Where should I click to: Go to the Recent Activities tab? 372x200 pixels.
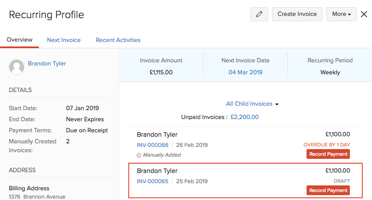(118, 40)
